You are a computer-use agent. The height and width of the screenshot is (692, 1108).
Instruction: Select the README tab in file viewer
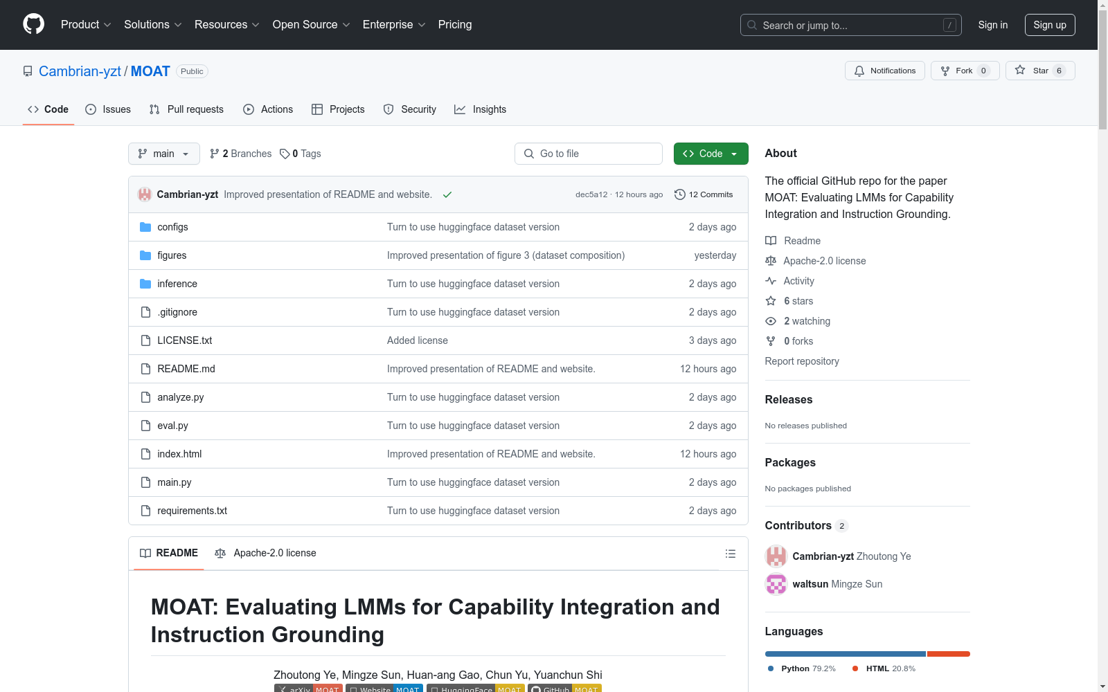tap(169, 553)
